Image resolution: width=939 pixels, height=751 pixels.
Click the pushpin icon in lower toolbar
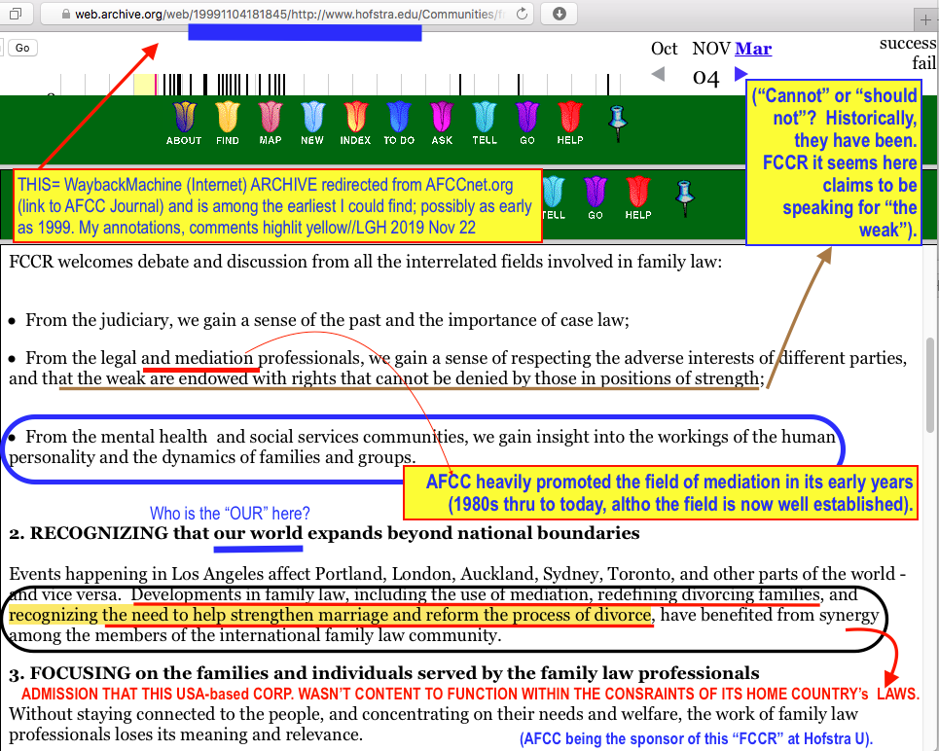[686, 196]
